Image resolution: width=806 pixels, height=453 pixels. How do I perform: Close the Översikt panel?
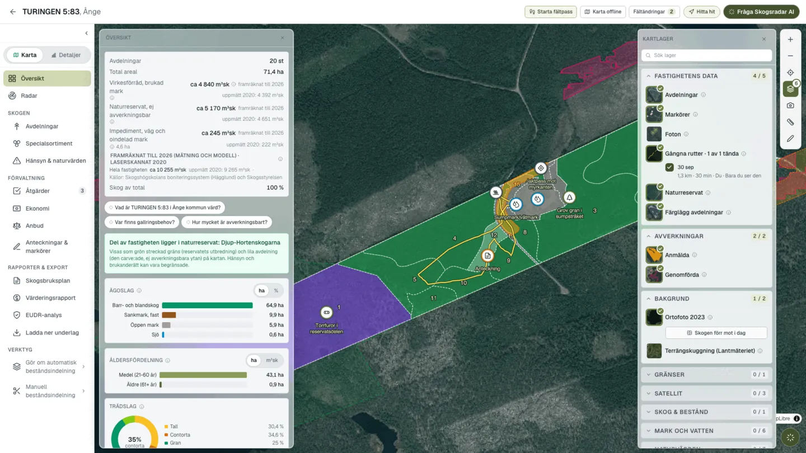(283, 38)
